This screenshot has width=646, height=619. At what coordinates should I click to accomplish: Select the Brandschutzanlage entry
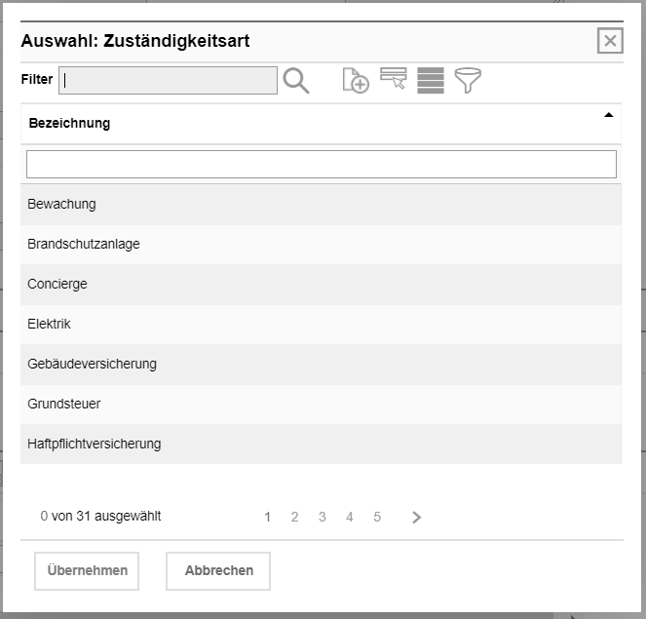tap(321, 245)
